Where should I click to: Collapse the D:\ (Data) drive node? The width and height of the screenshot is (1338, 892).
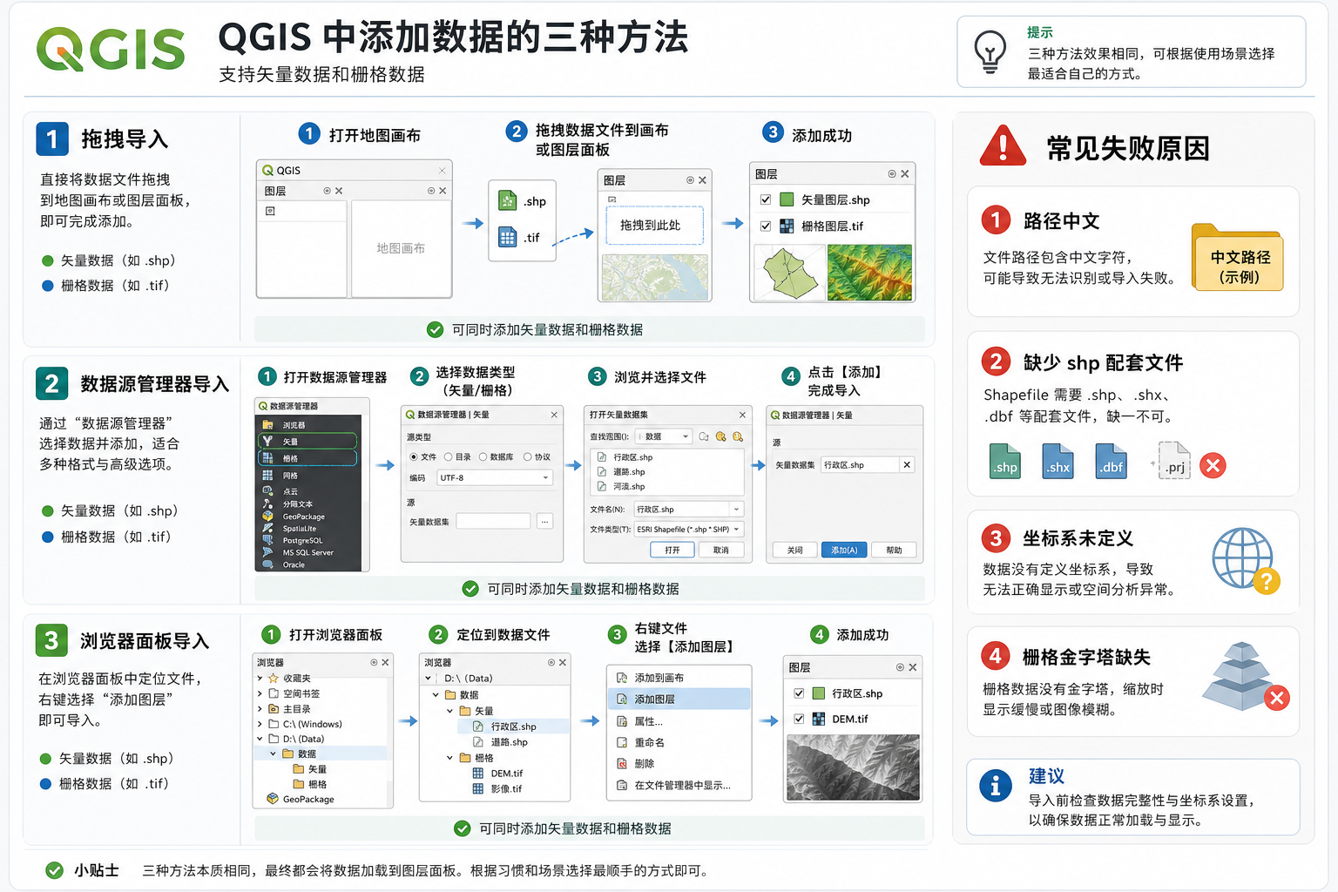coord(260,739)
